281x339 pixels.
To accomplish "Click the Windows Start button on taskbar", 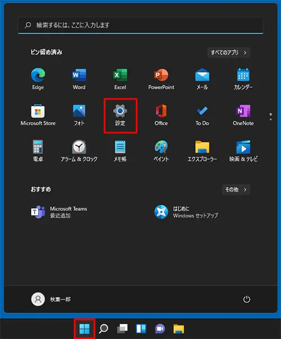I will [x=84, y=329].
